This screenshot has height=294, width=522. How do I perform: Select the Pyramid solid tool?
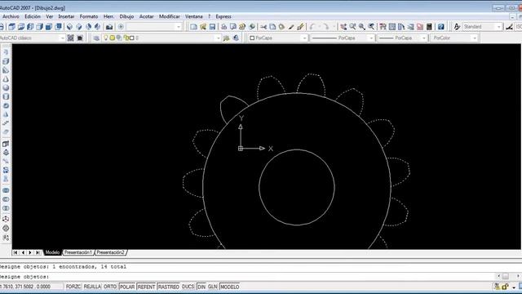click(x=6, y=114)
